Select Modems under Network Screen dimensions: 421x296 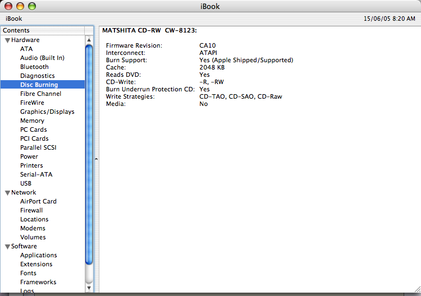pos(33,228)
